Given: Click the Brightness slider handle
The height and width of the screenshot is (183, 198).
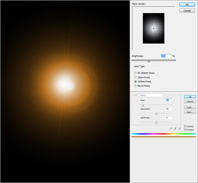Looking at the screenshot, I should [x=149, y=61].
